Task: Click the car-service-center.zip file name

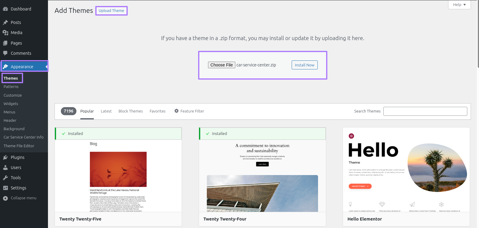Action: point(256,65)
